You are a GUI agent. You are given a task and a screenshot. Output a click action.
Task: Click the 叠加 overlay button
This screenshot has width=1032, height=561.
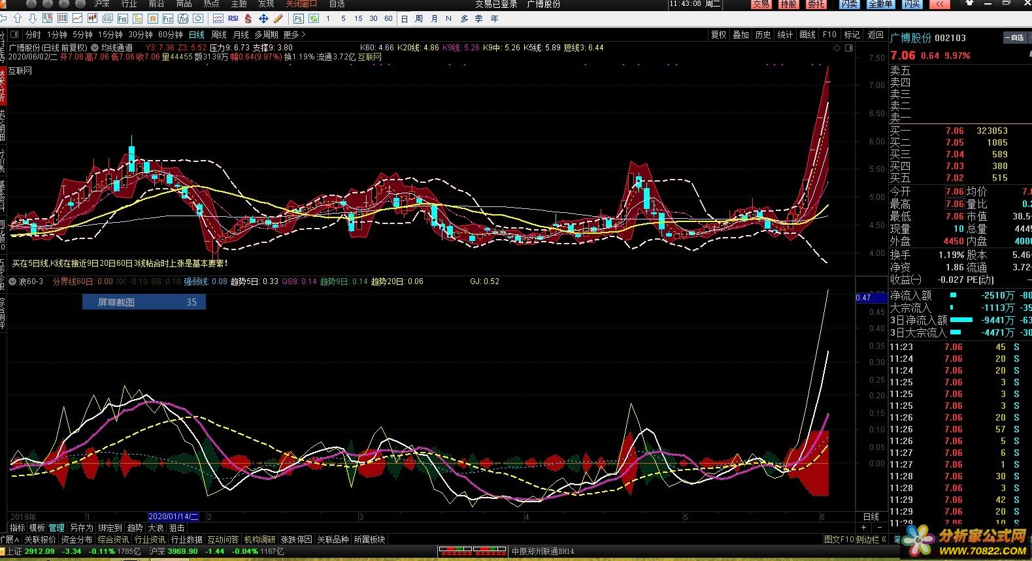point(741,35)
